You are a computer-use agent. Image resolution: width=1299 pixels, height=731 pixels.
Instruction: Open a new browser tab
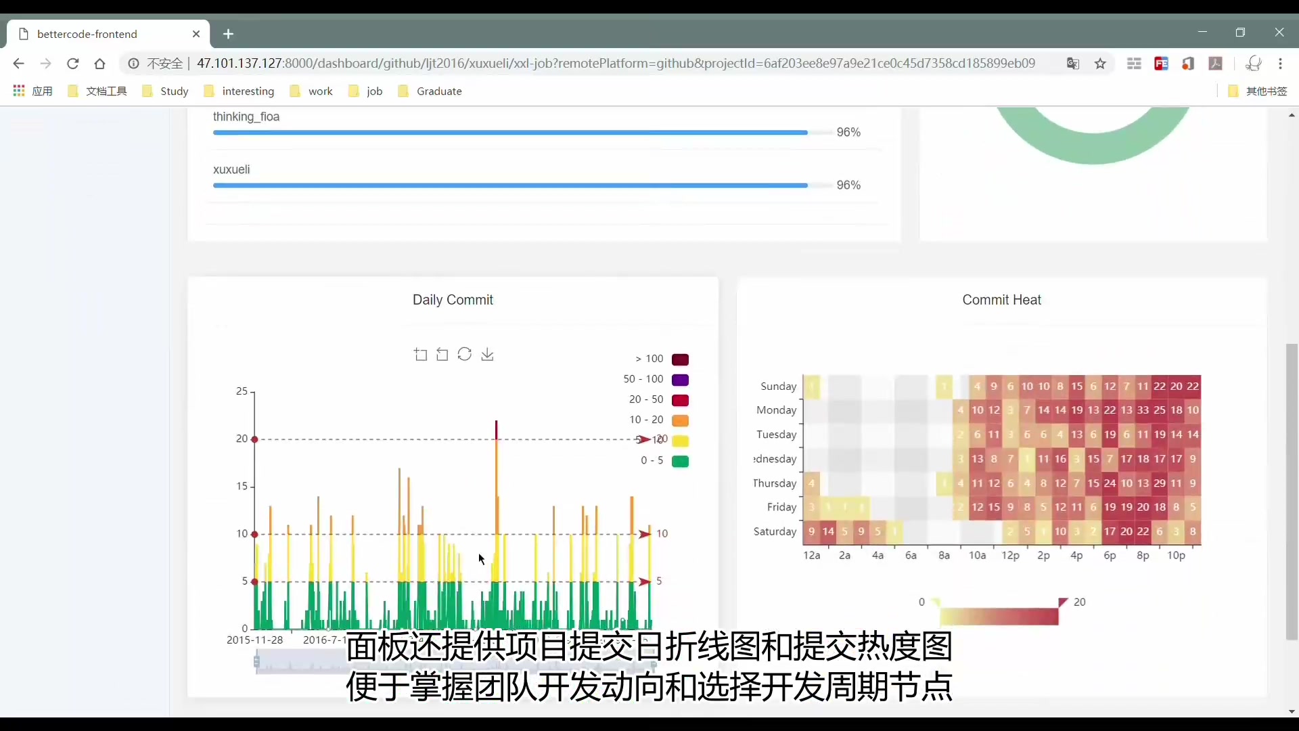click(x=228, y=34)
